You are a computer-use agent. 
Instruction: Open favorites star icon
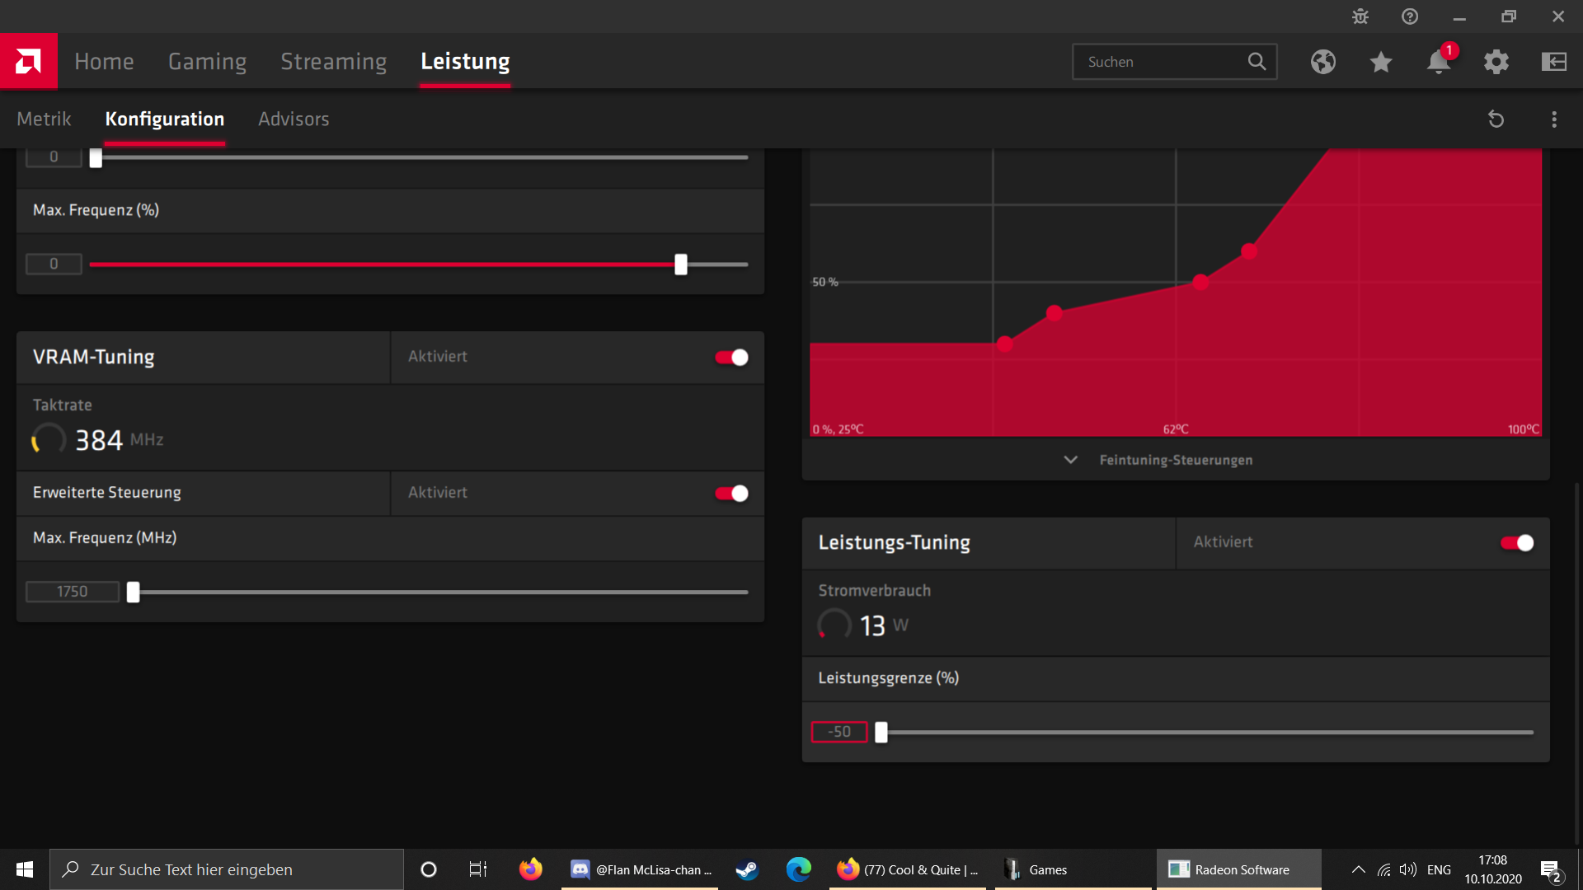click(x=1381, y=62)
